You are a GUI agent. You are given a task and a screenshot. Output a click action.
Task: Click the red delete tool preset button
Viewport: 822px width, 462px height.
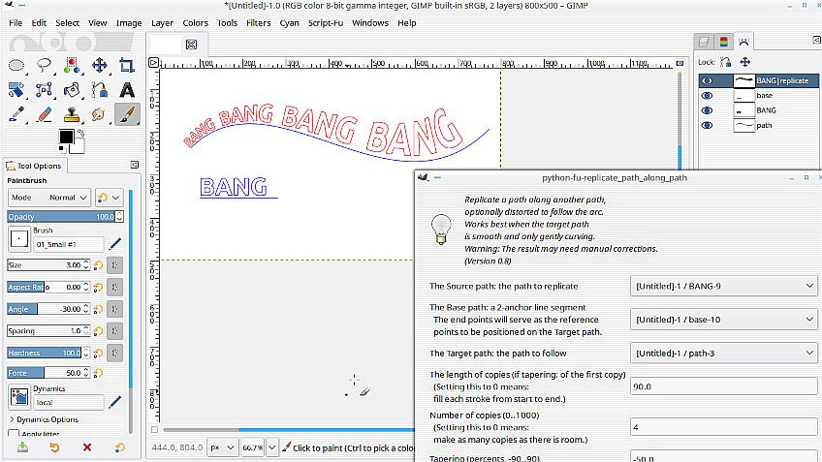(x=87, y=447)
